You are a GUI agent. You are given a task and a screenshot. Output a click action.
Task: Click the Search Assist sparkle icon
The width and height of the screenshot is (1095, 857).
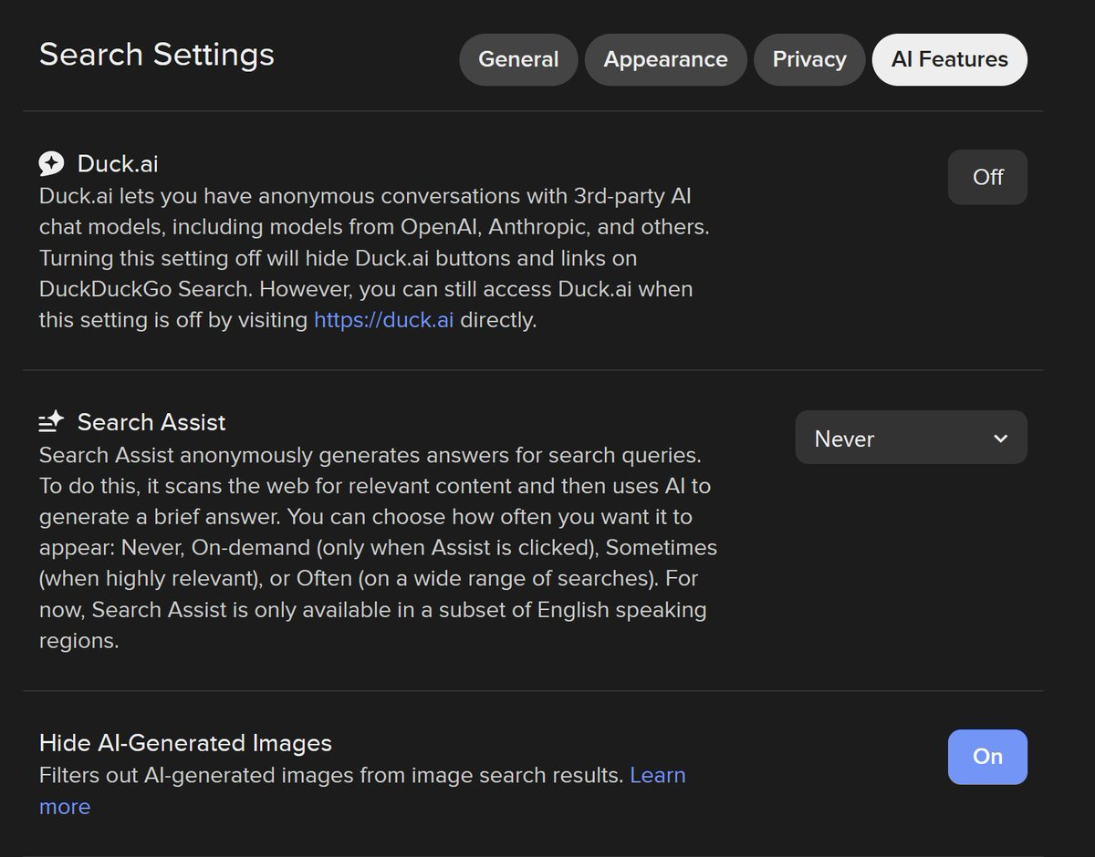click(x=51, y=422)
